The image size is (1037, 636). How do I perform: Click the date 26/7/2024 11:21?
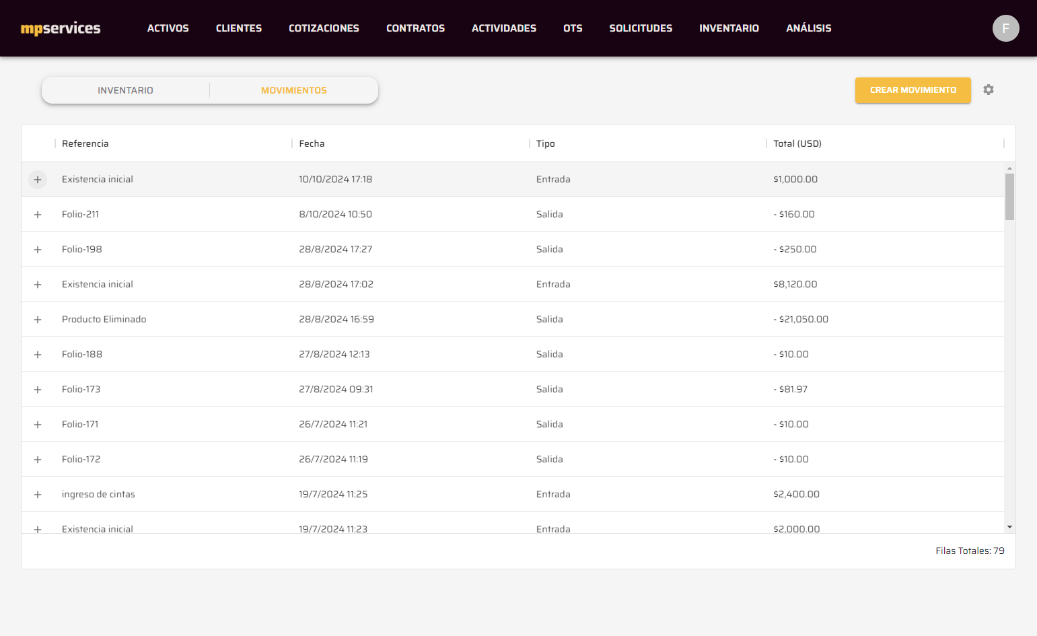coord(333,425)
